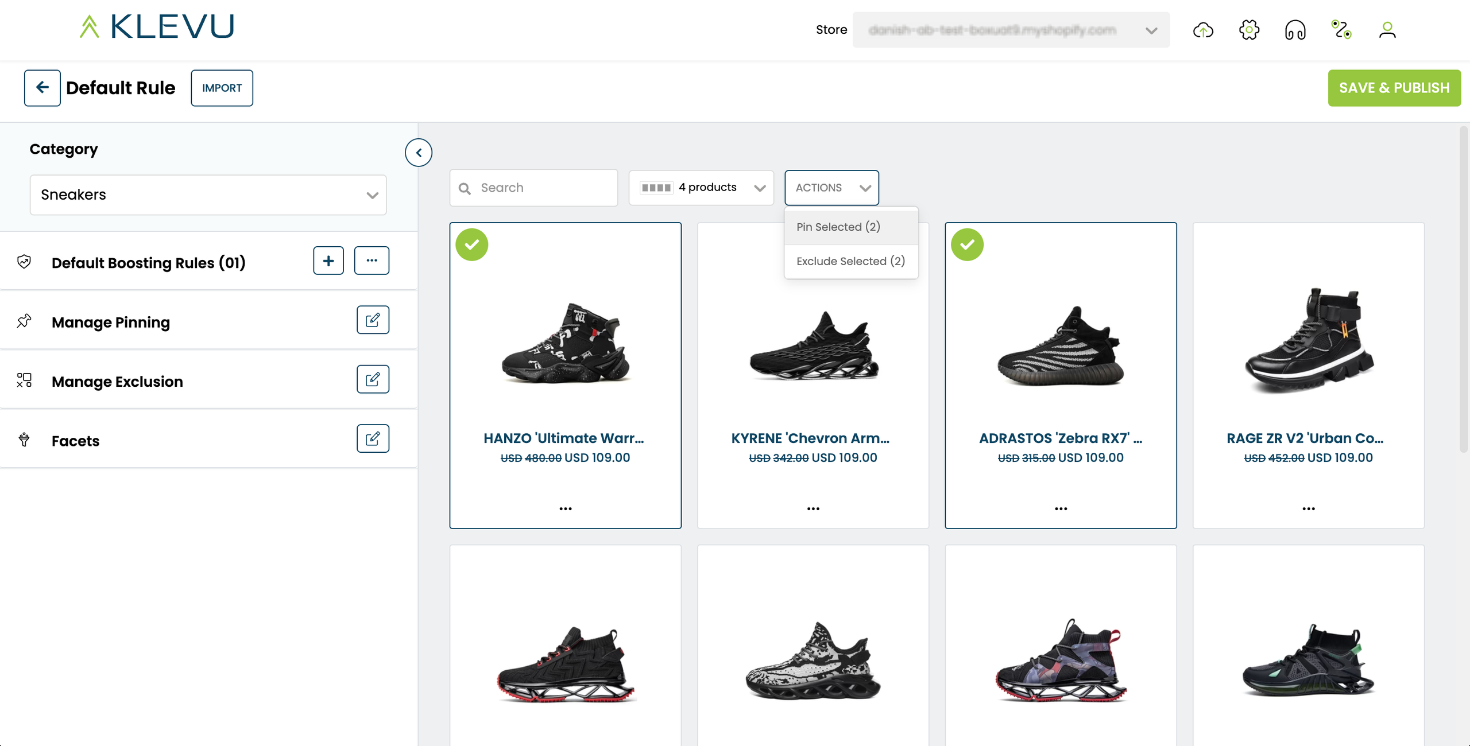
Task: Deselect HANZO Ultimate Warrior checkmark
Action: pos(472,245)
